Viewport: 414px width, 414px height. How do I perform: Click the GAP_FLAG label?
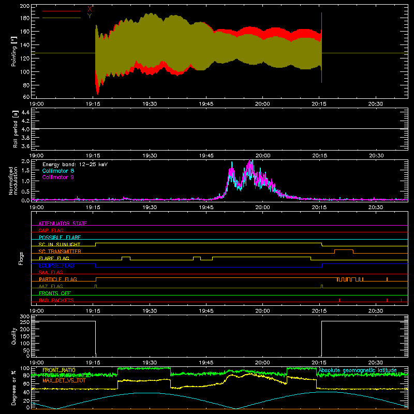pyautogui.click(x=51, y=230)
